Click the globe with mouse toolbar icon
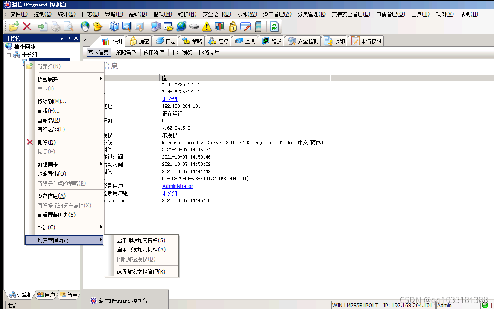 point(85,27)
